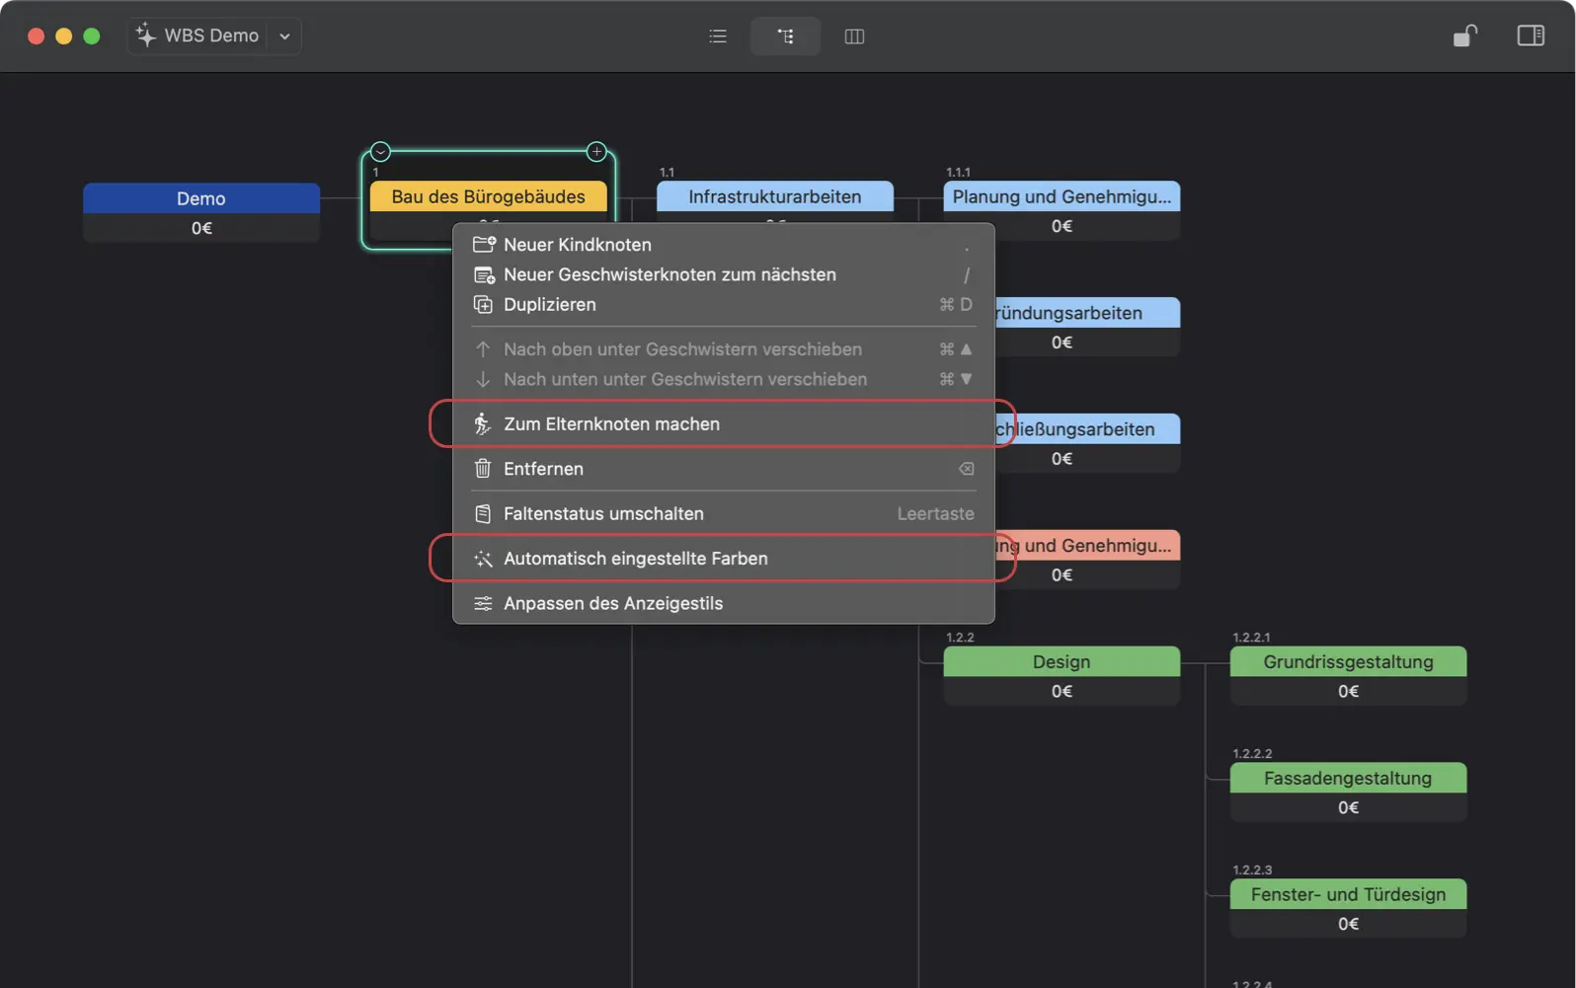
Task: Select the blue Demo root node
Action: click(x=201, y=198)
